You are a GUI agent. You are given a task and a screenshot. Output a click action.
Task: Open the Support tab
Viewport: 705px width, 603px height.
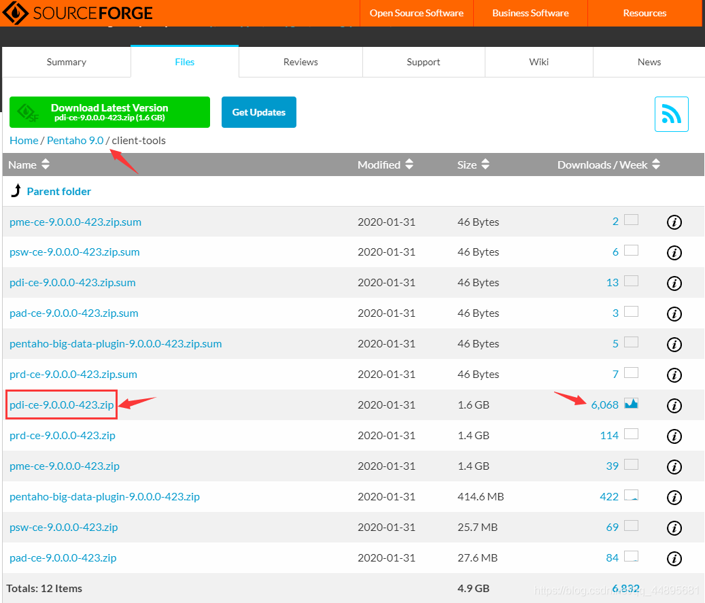(424, 62)
